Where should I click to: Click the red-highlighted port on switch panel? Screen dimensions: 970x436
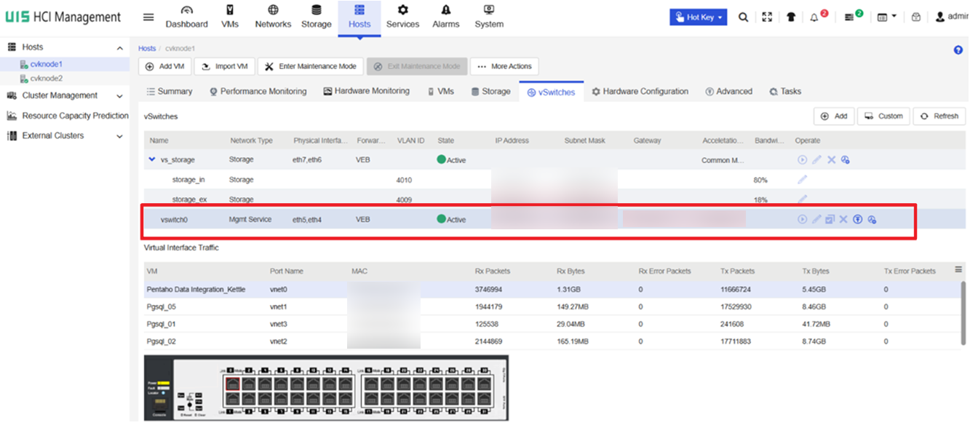pyautogui.click(x=232, y=384)
